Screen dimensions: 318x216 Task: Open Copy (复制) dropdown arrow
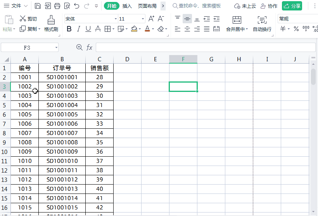[x=39, y=29]
